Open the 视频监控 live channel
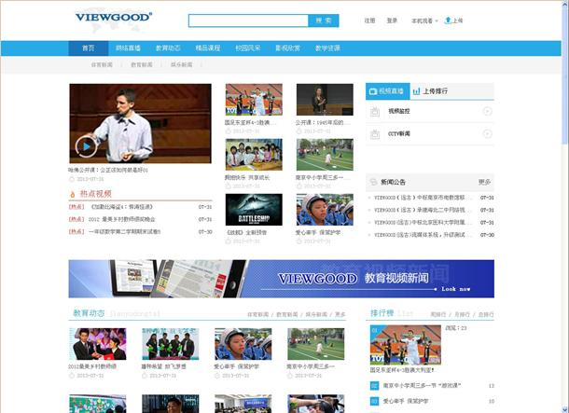 point(399,111)
